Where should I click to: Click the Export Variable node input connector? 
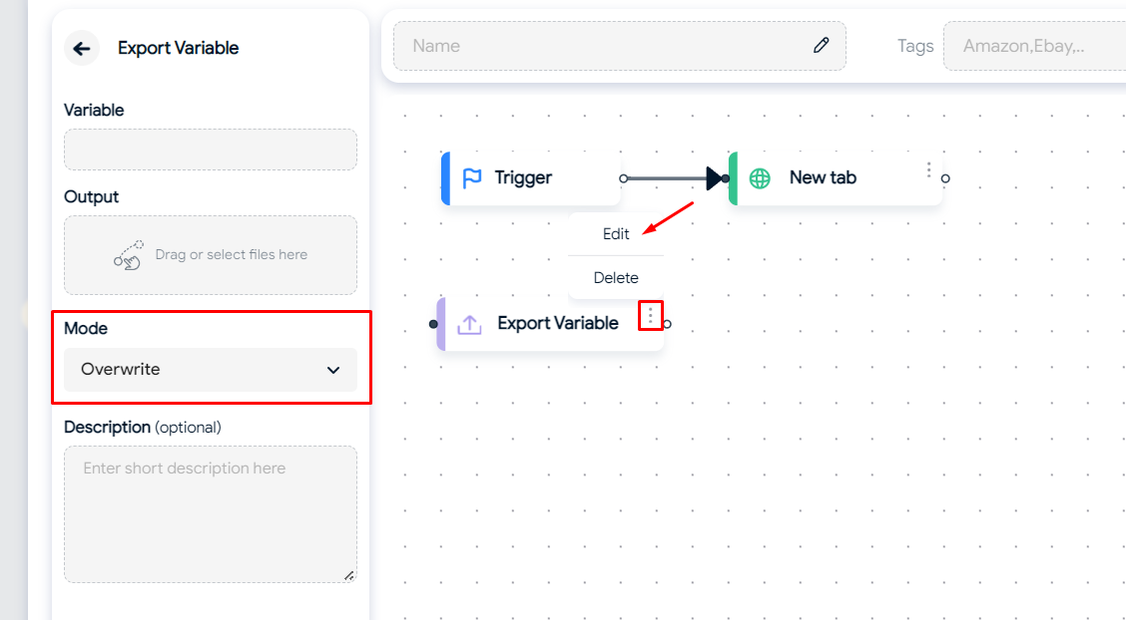point(433,324)
